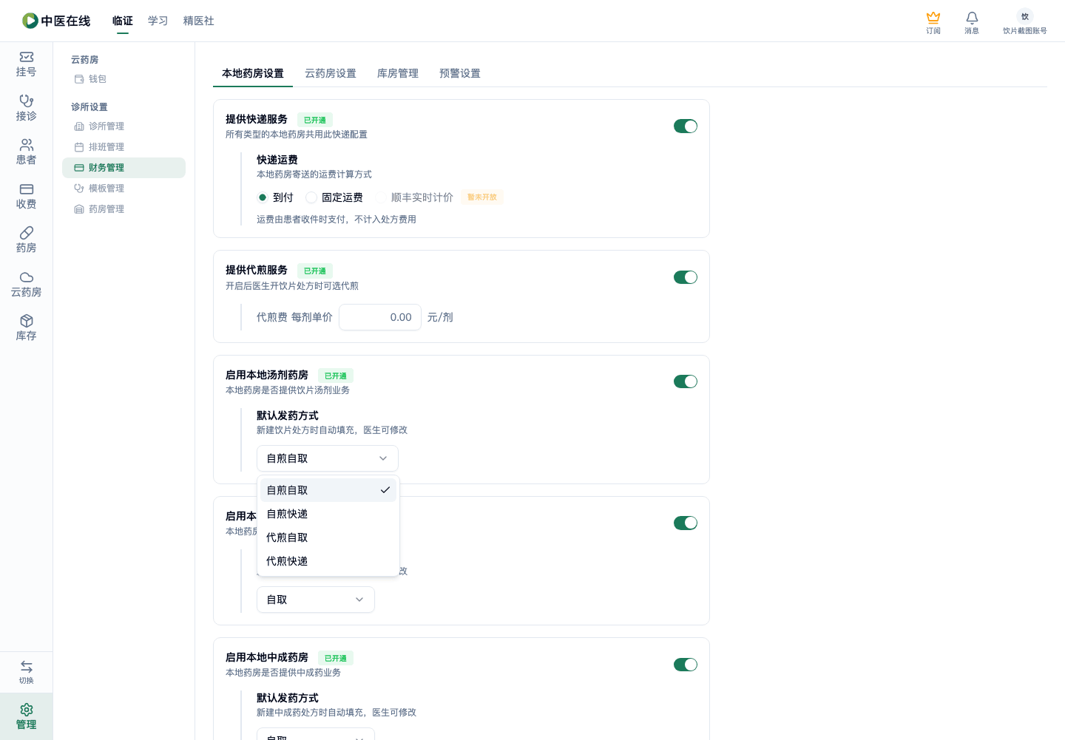Select the 顺丰实时计价 radio option

(381, 197)
